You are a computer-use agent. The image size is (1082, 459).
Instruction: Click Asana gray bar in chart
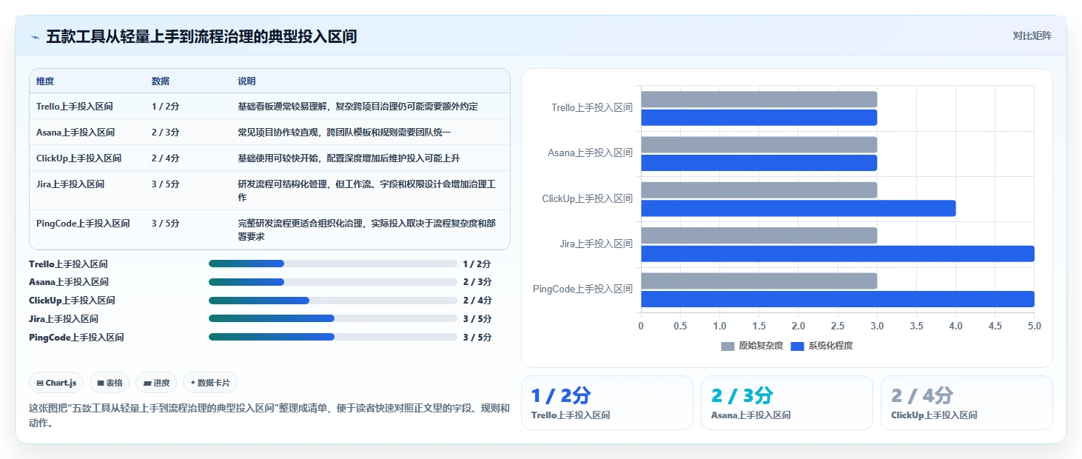click(759, 144)
